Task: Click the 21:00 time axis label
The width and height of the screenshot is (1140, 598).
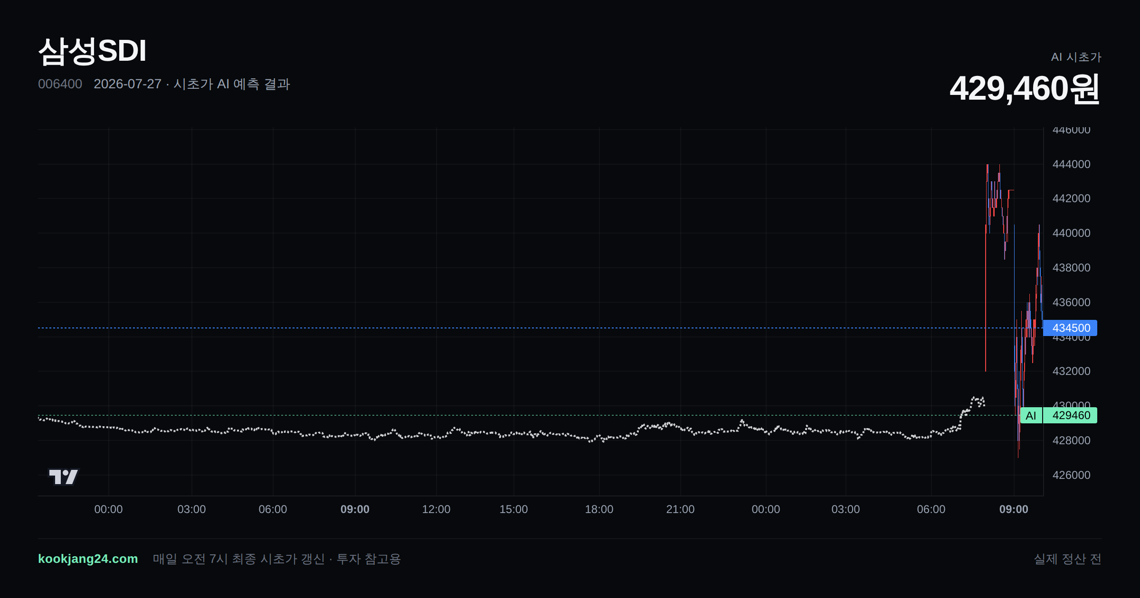Action: pos(680,509)
